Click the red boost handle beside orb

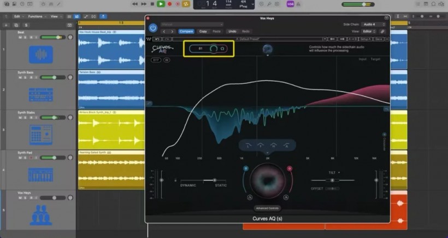(x=290, y=169)
